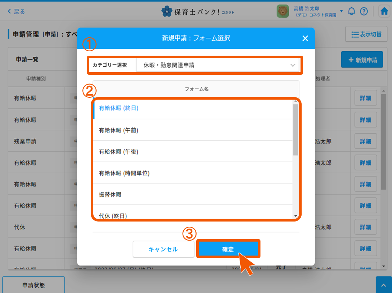The image size is (392, 293).
Task: Click the form list scrollbar
Action: click(x=296, y=130)
